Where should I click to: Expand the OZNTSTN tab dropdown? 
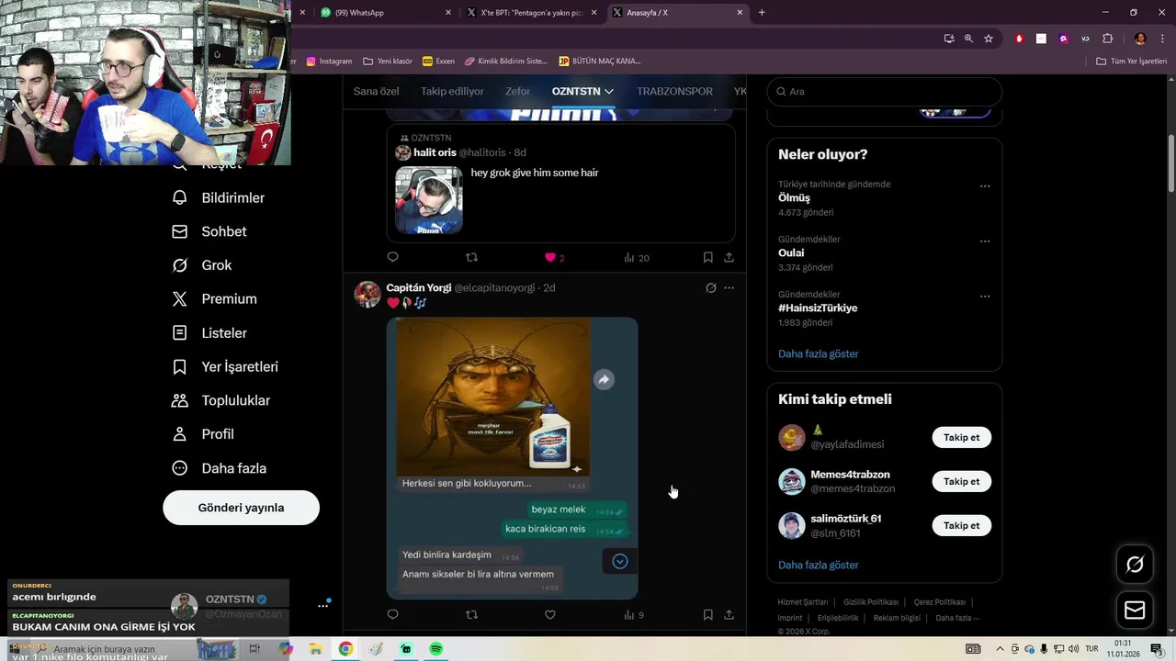608,92
